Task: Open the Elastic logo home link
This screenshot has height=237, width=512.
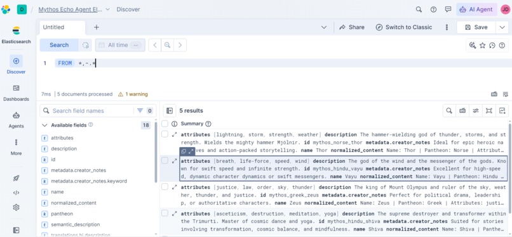Action: click(6, 10)
